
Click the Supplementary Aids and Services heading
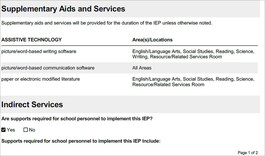(x=63, y=9)
